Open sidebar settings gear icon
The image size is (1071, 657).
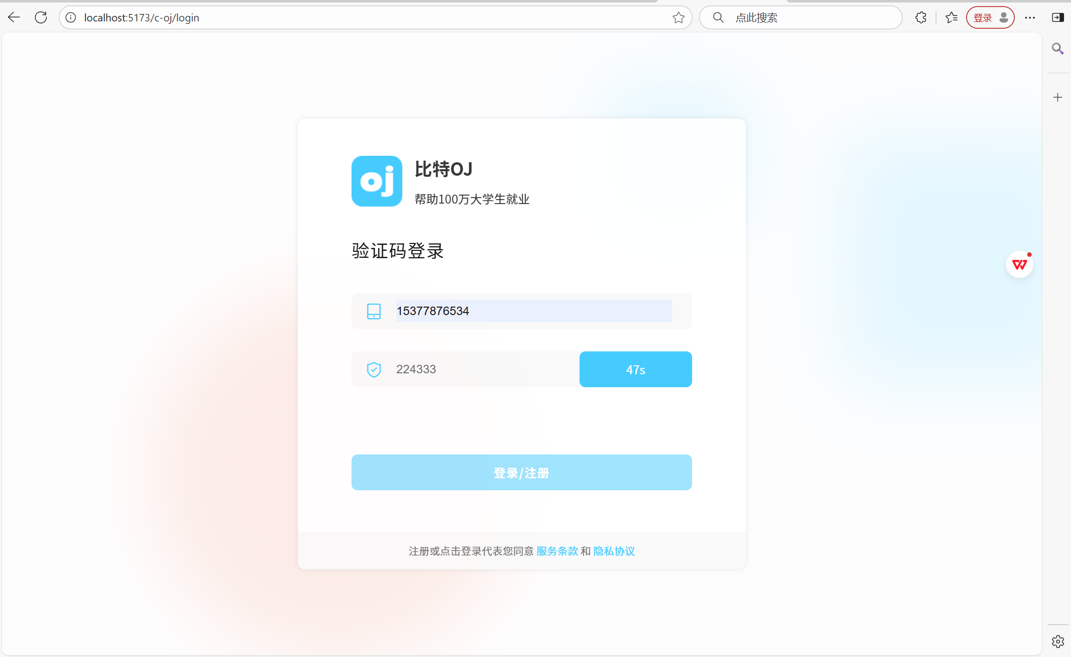coord(1058,641)
